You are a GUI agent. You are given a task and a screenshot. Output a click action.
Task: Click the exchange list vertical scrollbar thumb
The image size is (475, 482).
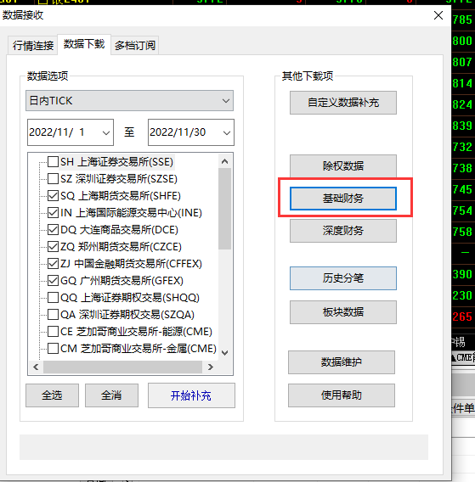point(224,209)
